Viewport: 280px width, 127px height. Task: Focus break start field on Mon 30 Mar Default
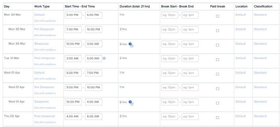coord(169,15)
